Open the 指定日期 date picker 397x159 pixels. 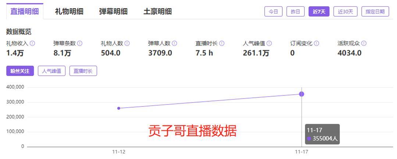[x=375, y=11]
